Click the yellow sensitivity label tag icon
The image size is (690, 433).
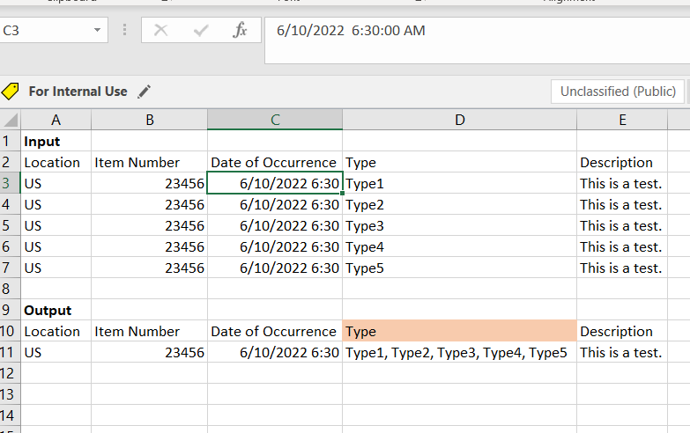coord(10,91)
